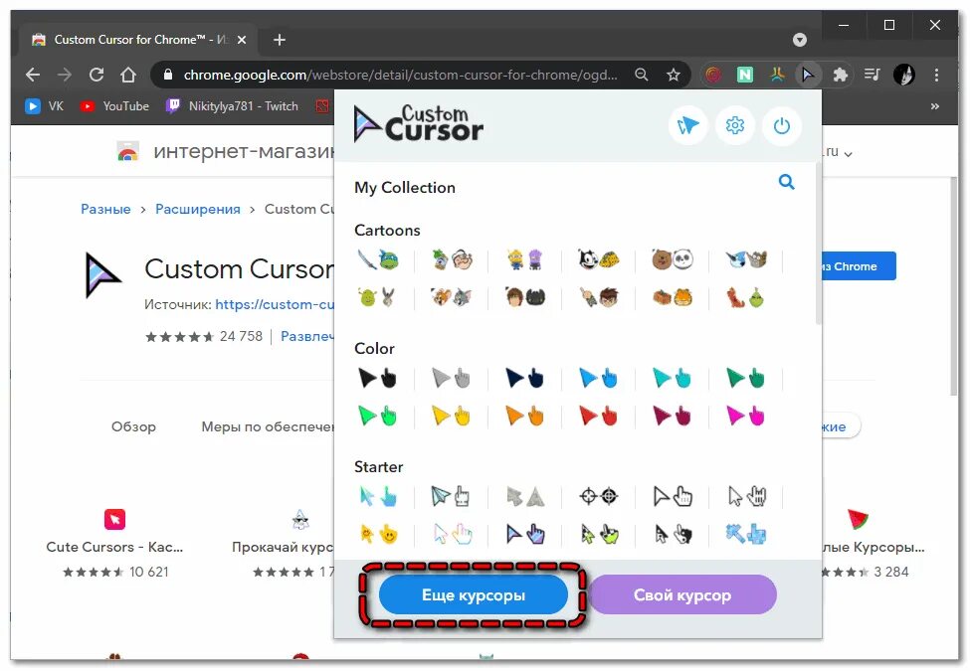This screenshot has width=970, height=671.
Task: Close the Custom Cursor for Chrome tab
Action: 242,40
